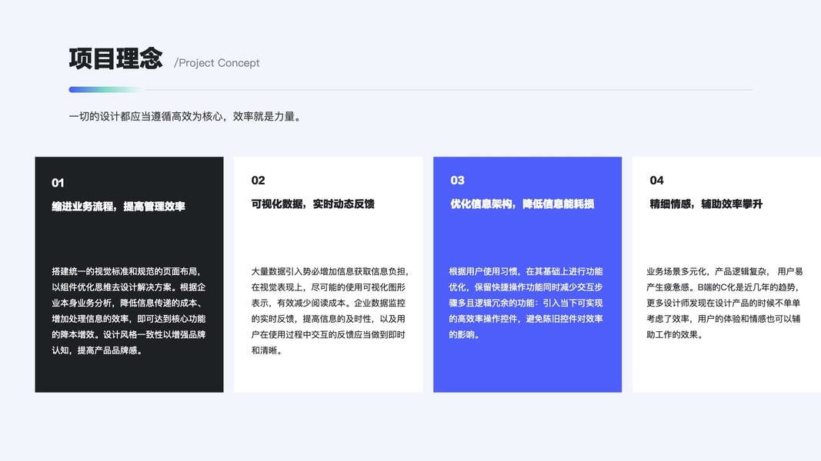Click the heading 可视化数据，实时动态反馈
821x461 pixels.
[313, 204]
